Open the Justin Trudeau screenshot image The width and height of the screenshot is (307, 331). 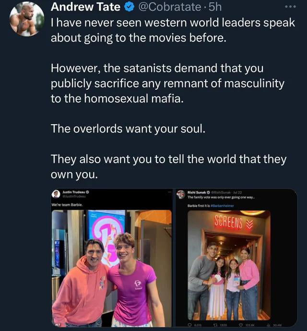112,269
